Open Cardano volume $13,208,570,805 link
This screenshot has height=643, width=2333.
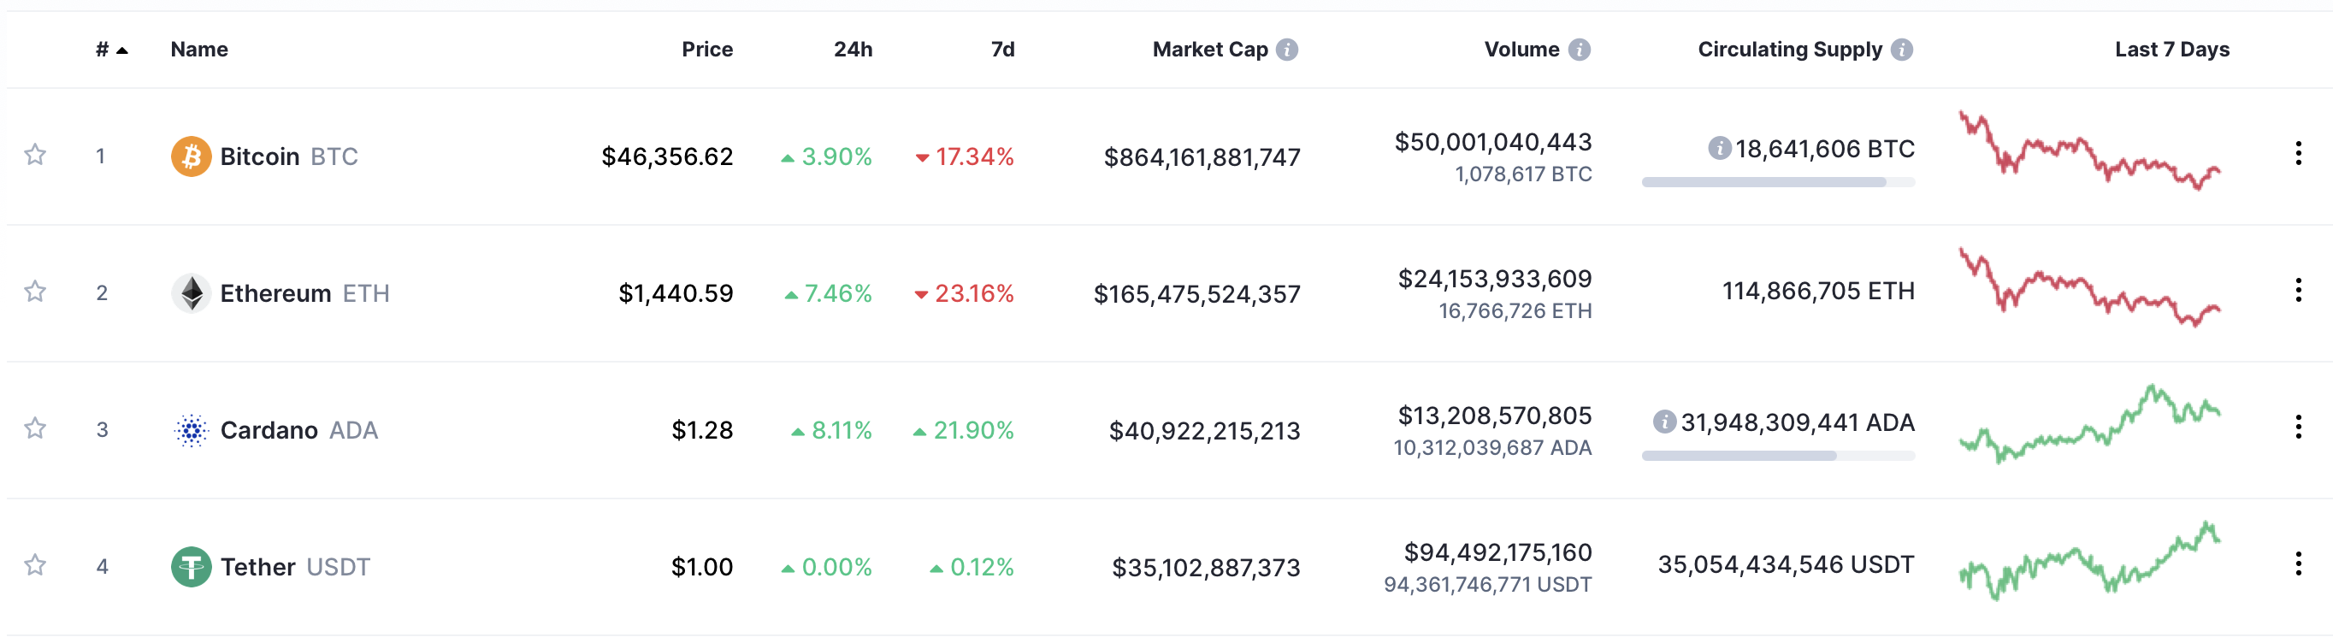(1494, 416)
